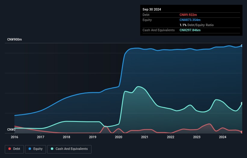Select the Cash endpoint marker at Sep 2024
The height and width of the screenshot is (158, 247).
tap(242, 103)
